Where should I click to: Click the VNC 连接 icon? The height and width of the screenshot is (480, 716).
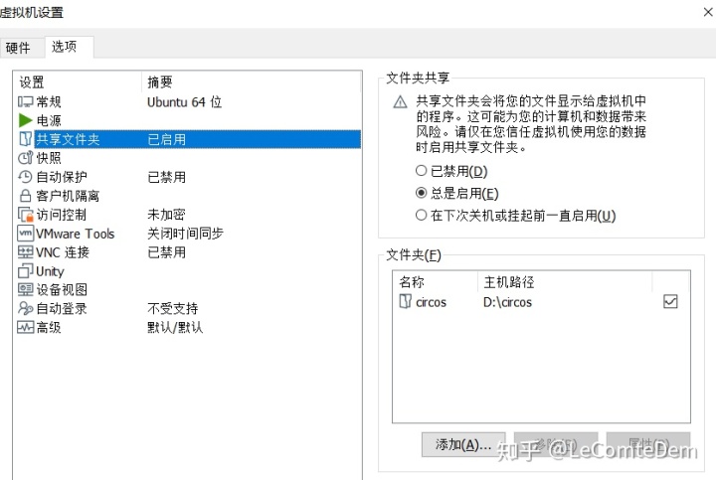(x=25, y=251)
